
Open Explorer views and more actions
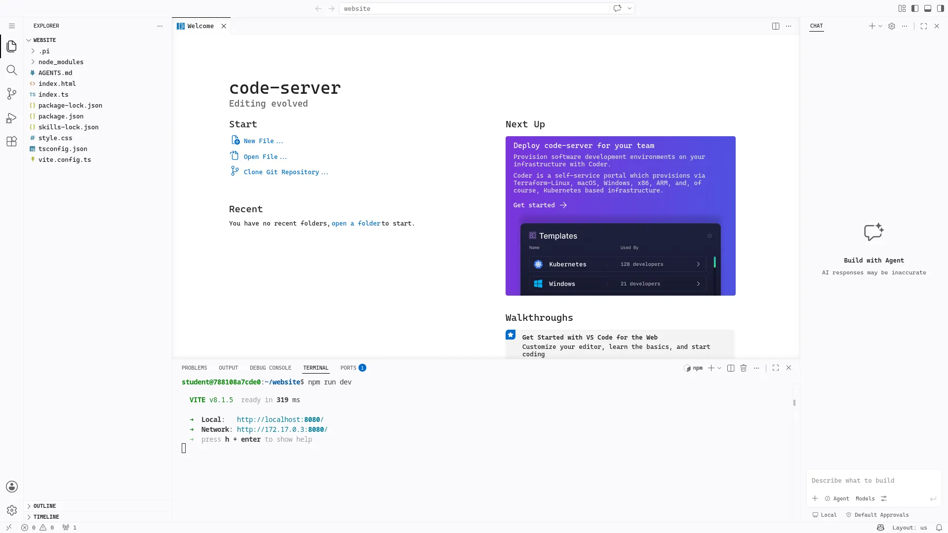(x=160, y=26)
